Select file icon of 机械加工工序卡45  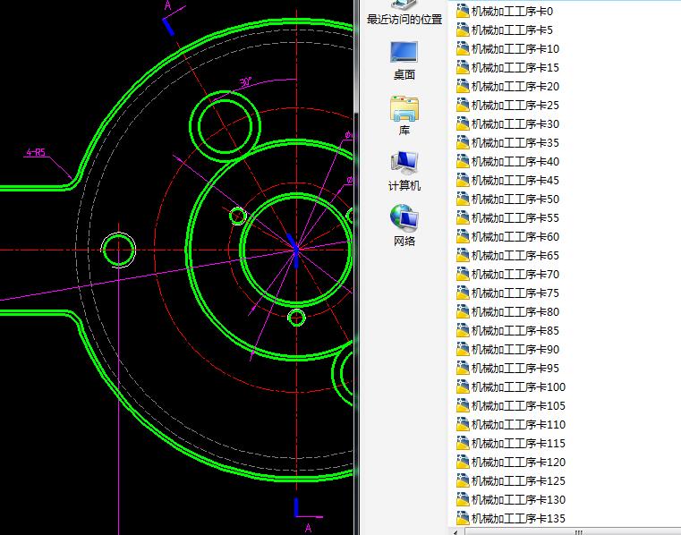click(463, 180)
